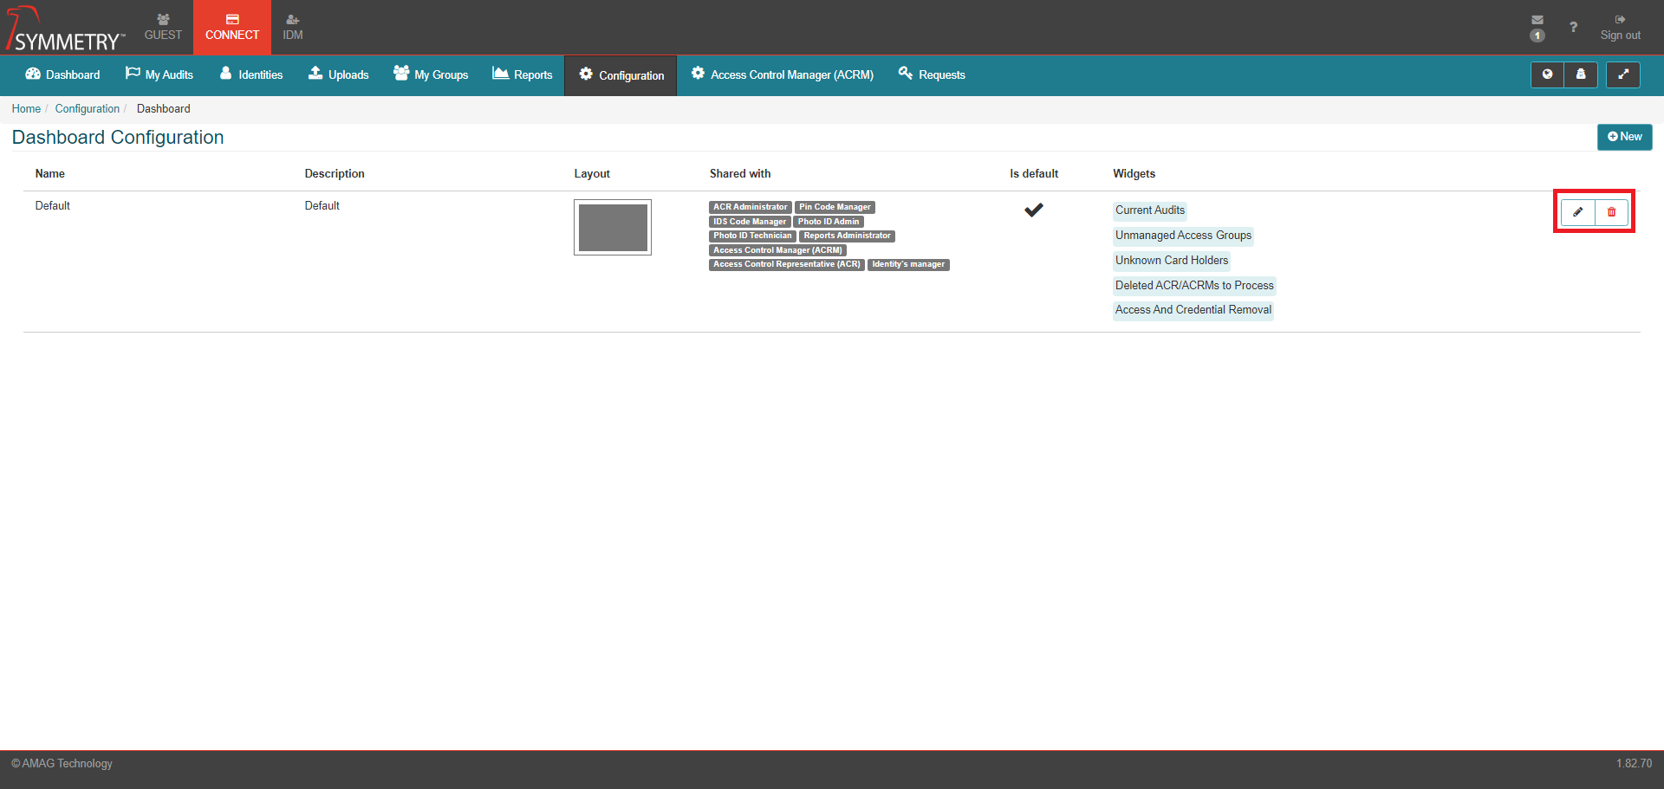Open the Uploads page
The width and height of the screenshot is (1664, 789).
(339, 74)
